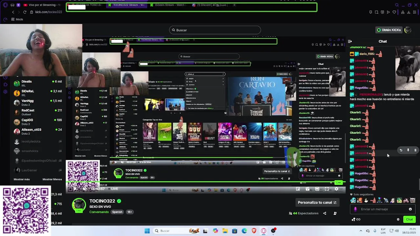The image size is (420, 236).
Task: Open the Diealis channel in sidebar
Action: 38,83
